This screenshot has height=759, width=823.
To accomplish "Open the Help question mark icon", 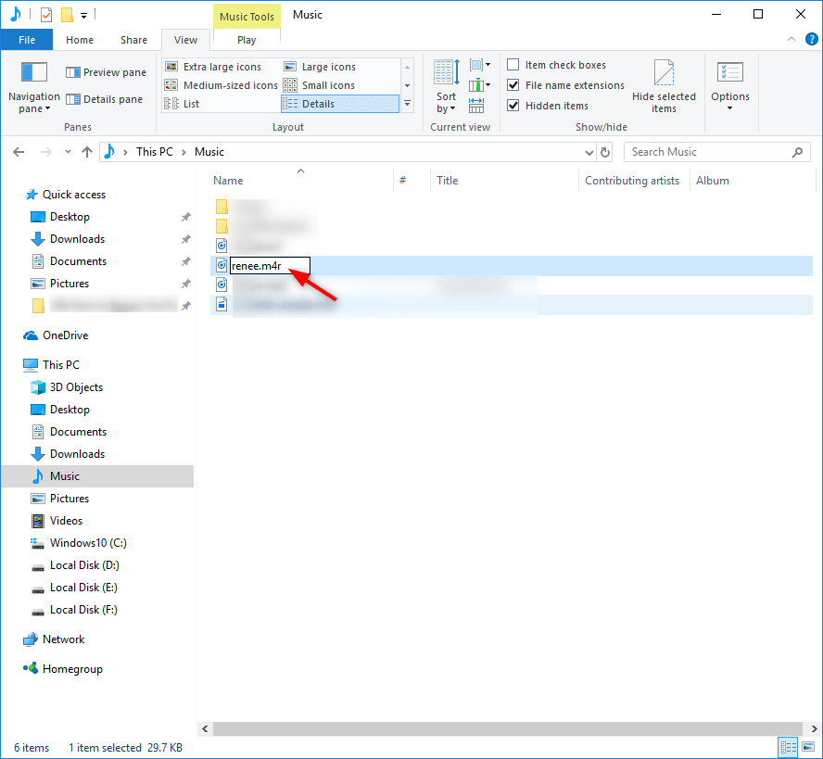I will (812, 39).
